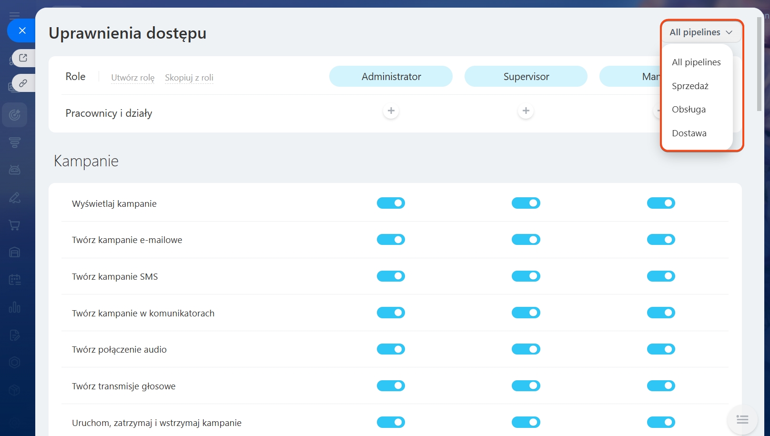The image size is (770, 436).
Task: Toggle Twórz transmisje głosowe in third column
Action: click(661, 385)
